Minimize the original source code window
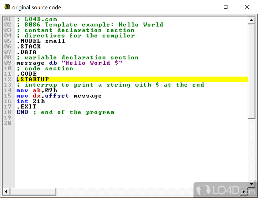258x198 pixels. [x=205, y=7]
